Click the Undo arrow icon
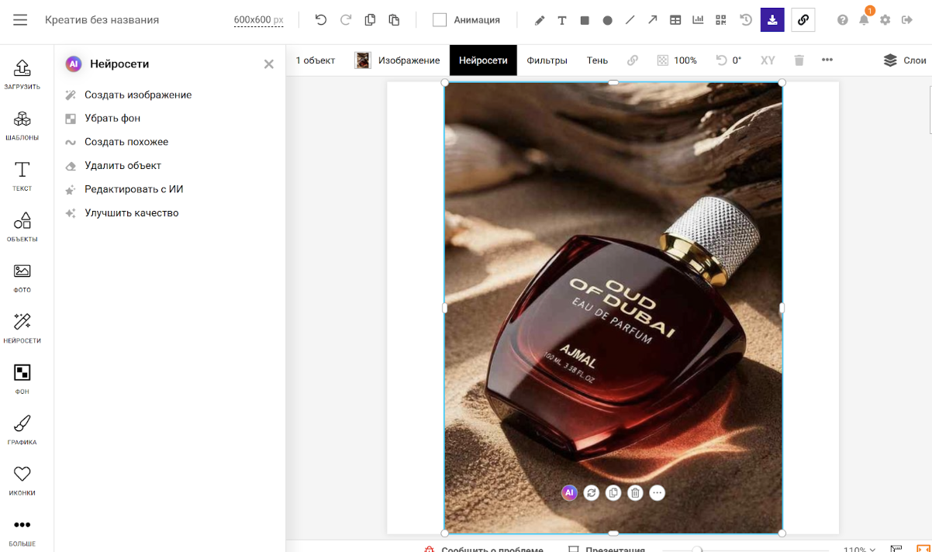The width and height of the screenshot is (932, 552). [x=321, y=20]
